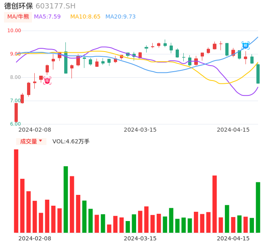Click the last green volume bar at far right
Viewport: 277px width, 244px height.
pyautogui.click(x=258, y=207)
